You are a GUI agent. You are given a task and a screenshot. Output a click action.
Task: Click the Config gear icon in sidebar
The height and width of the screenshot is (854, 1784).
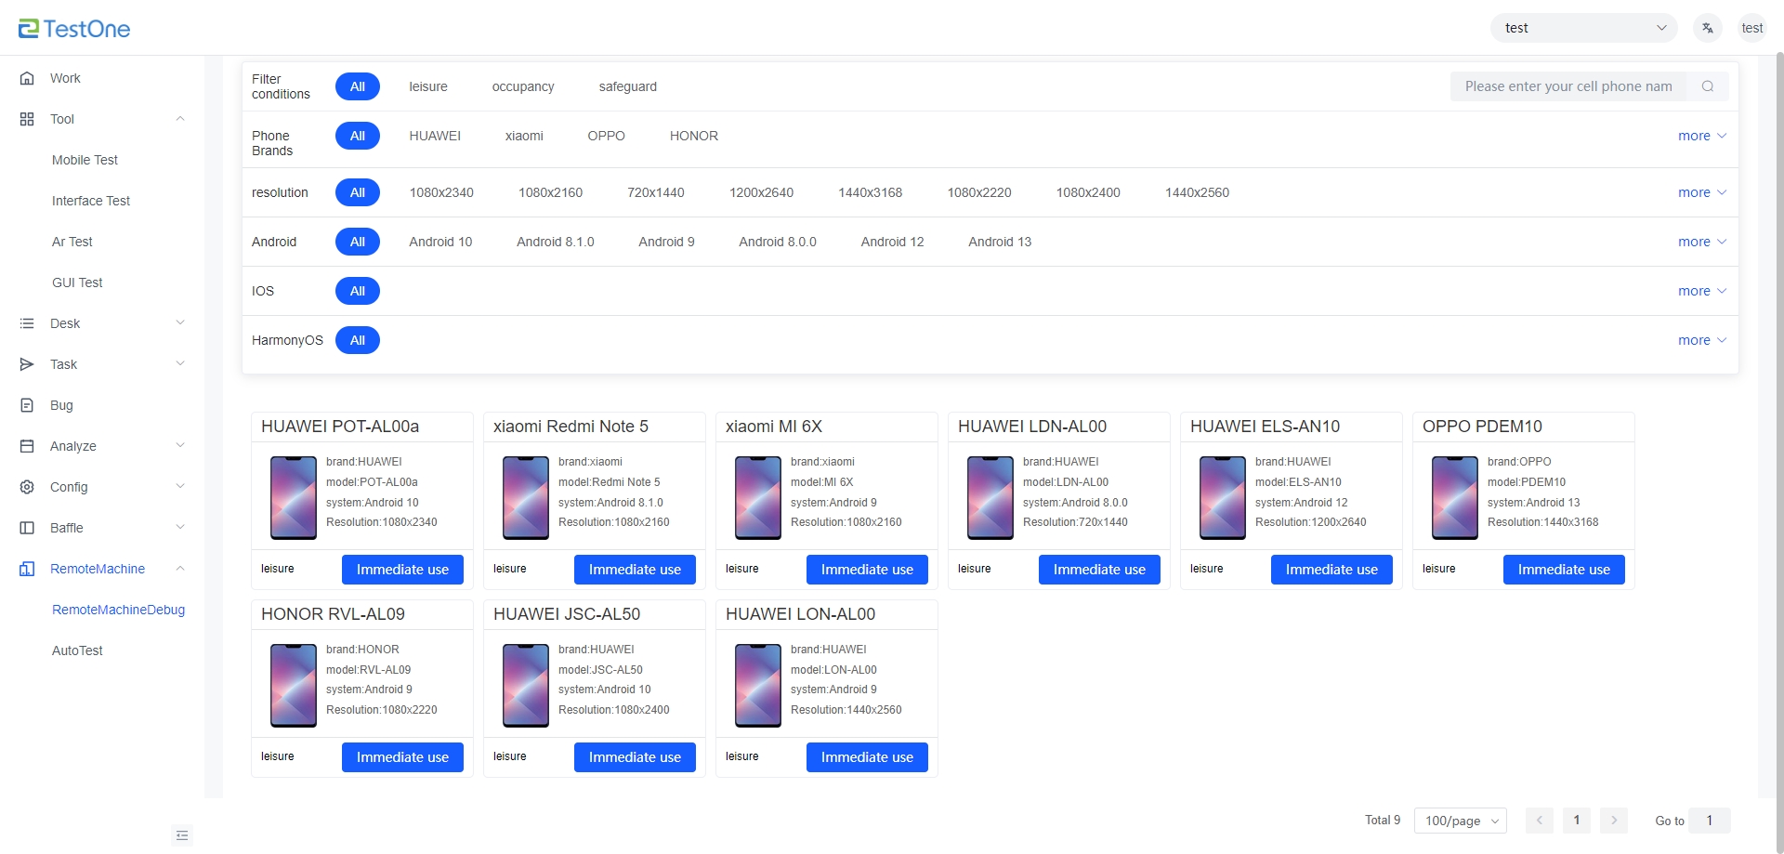tap(27, 487)
